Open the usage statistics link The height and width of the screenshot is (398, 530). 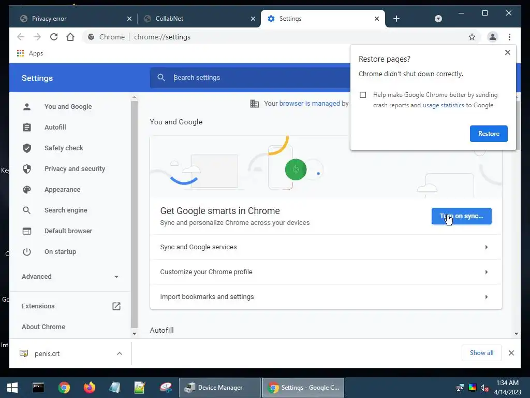(443, 105)
